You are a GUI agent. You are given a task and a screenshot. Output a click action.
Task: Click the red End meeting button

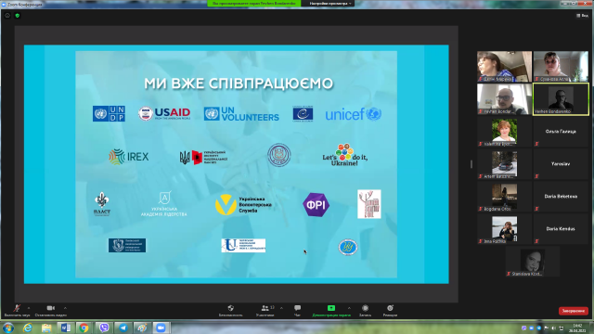pyautogui.click(x=574, y=311)
